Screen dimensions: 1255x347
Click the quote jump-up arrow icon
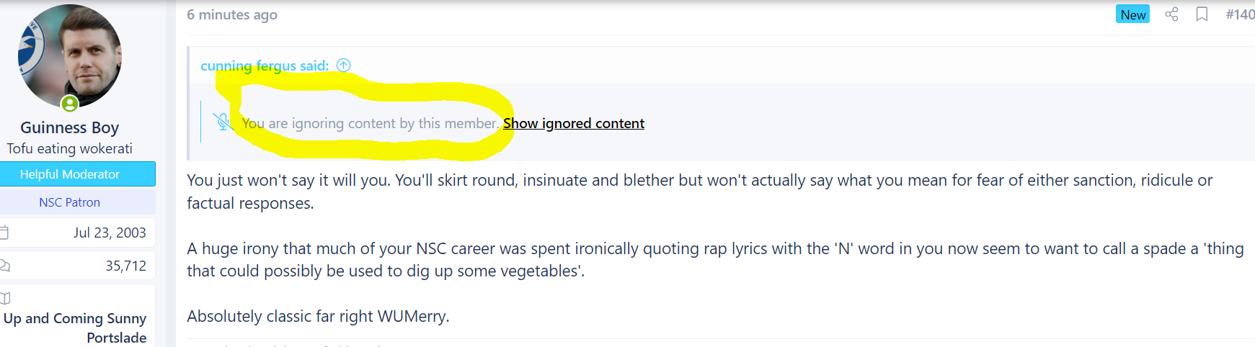point(344,66)
